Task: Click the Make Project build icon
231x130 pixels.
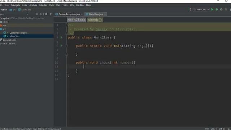Action: (x=190, y=9)
